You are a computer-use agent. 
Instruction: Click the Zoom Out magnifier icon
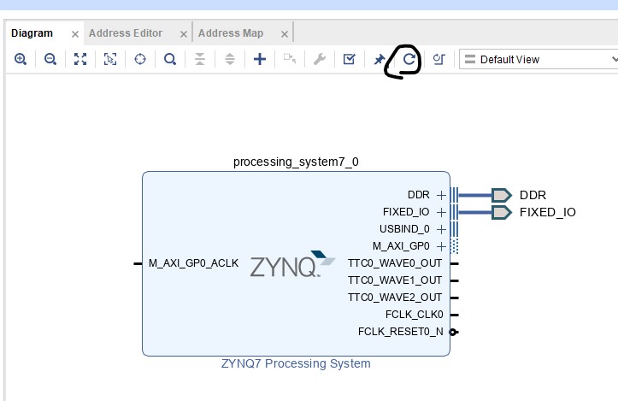click(50, 60)
